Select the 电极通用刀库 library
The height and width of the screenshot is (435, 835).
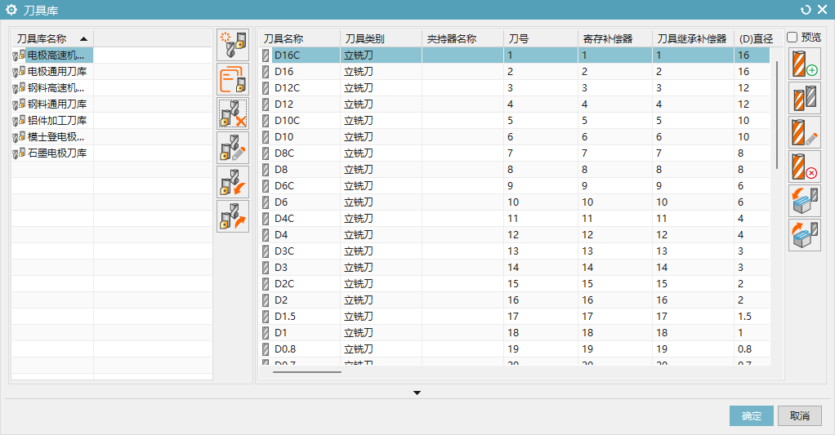(x=53, y=71)
